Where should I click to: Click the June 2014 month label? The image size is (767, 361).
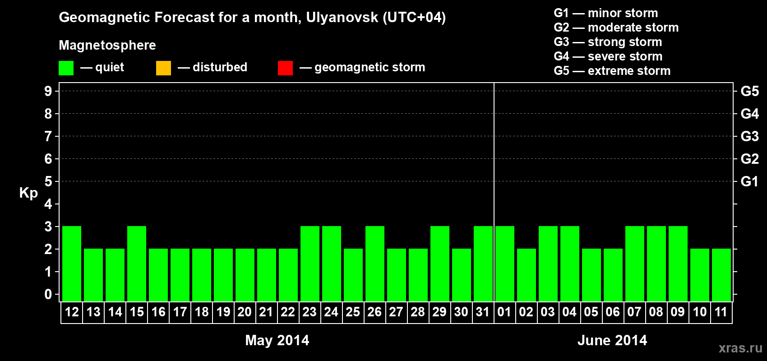[612, 340]
